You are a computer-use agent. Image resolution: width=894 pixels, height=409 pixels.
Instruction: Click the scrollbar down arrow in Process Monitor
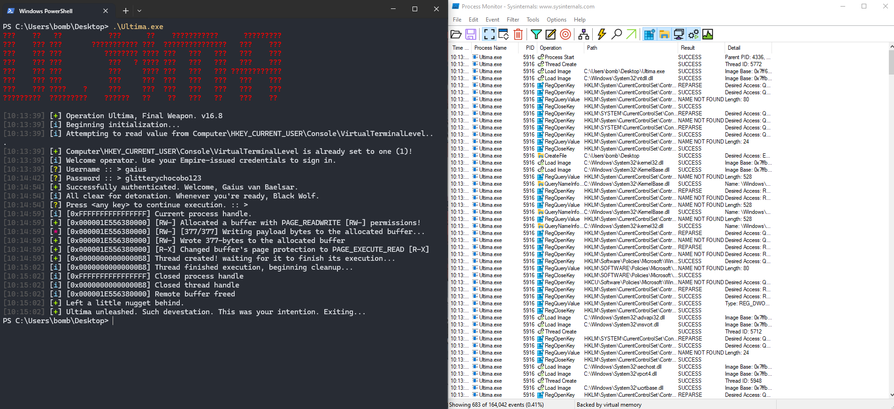(891, 395)
